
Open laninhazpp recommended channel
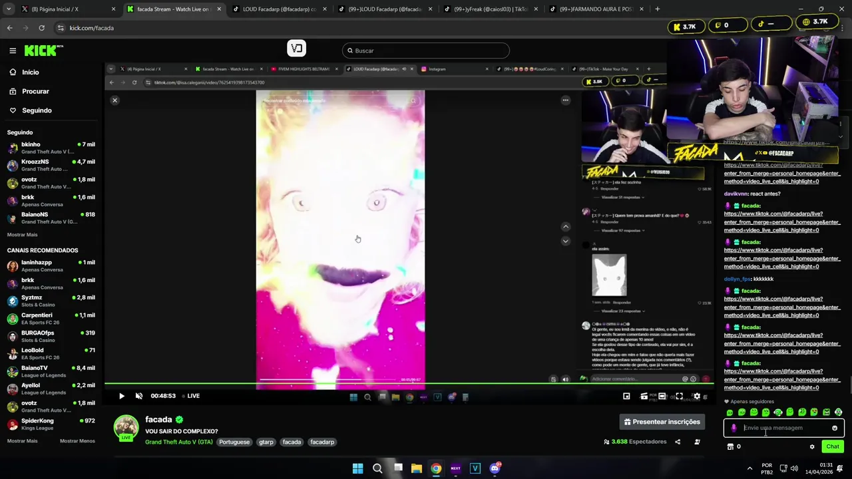51,266
